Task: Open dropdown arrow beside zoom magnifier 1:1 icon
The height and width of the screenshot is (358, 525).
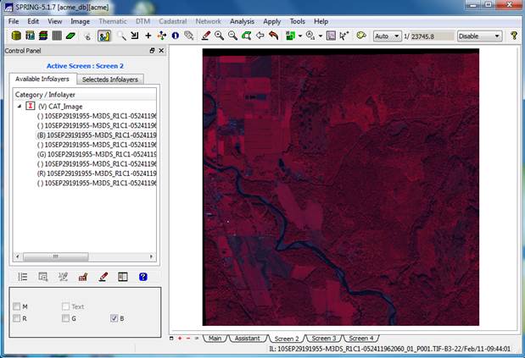Action: (x=321, y=36)
